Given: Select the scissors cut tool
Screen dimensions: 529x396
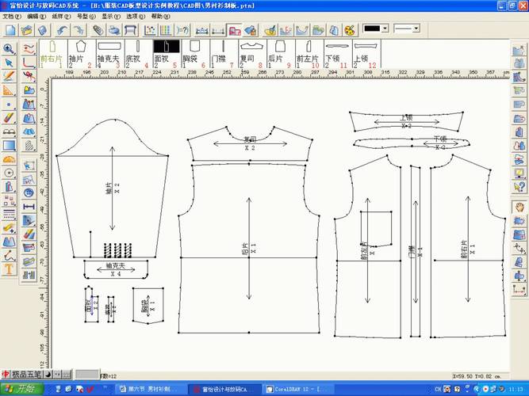Looking at the screenshot, I should pos(29,76).
